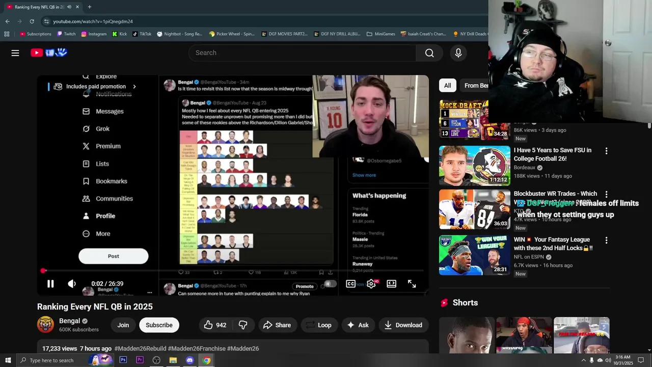Open the Picker Wheel bookmark
Image resolution: width=652 pixels, height=367 pixels.
tap(232, 34)
